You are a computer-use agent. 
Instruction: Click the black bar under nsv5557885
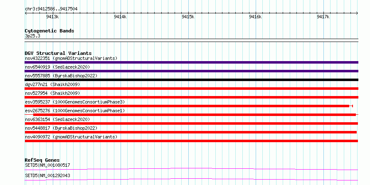pos(191,80)
